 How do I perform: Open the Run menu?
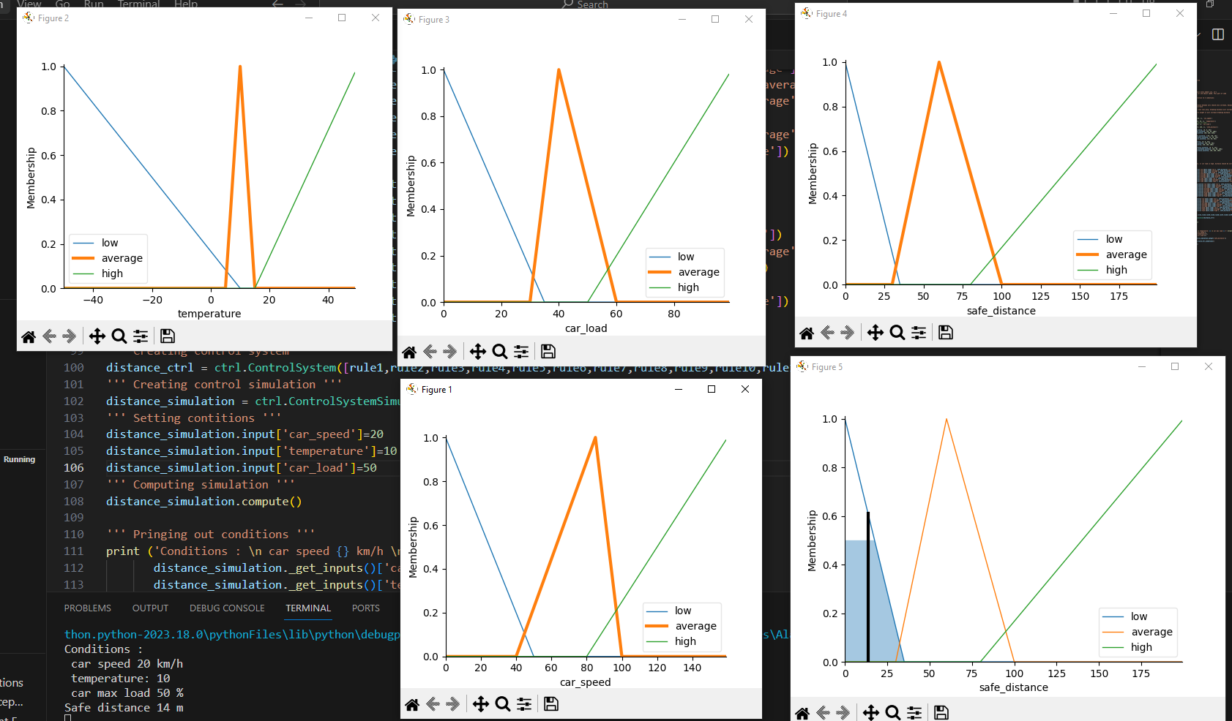click(93, 4)
